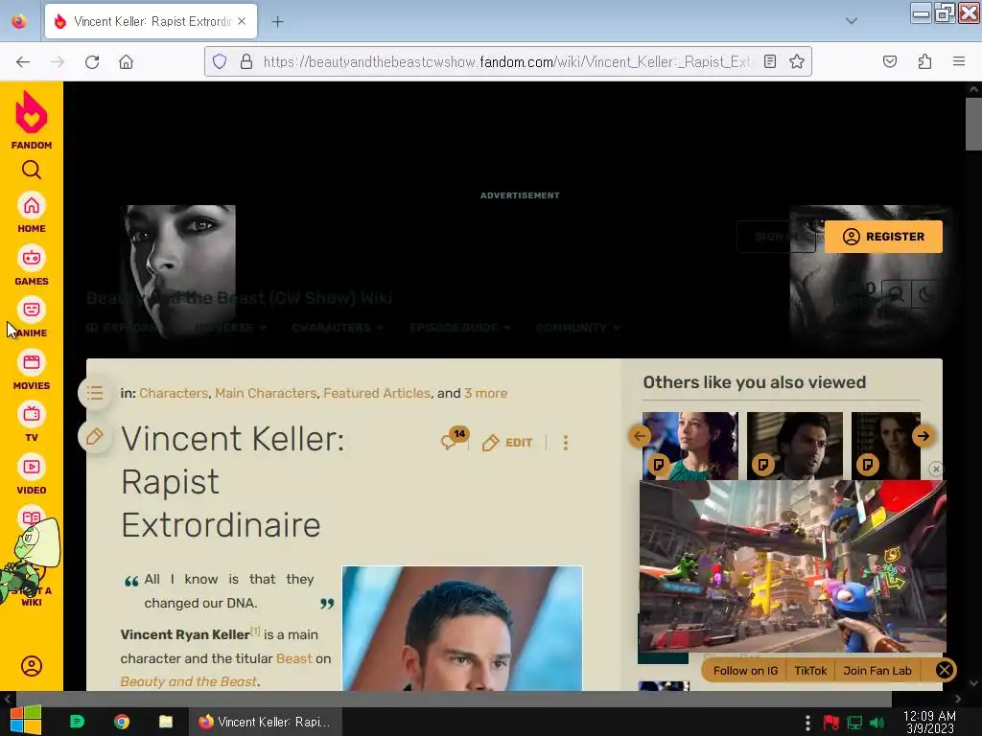Screen dimensions: 982x736
Task: Show the article table of contents
Action: tap(95, 393)
